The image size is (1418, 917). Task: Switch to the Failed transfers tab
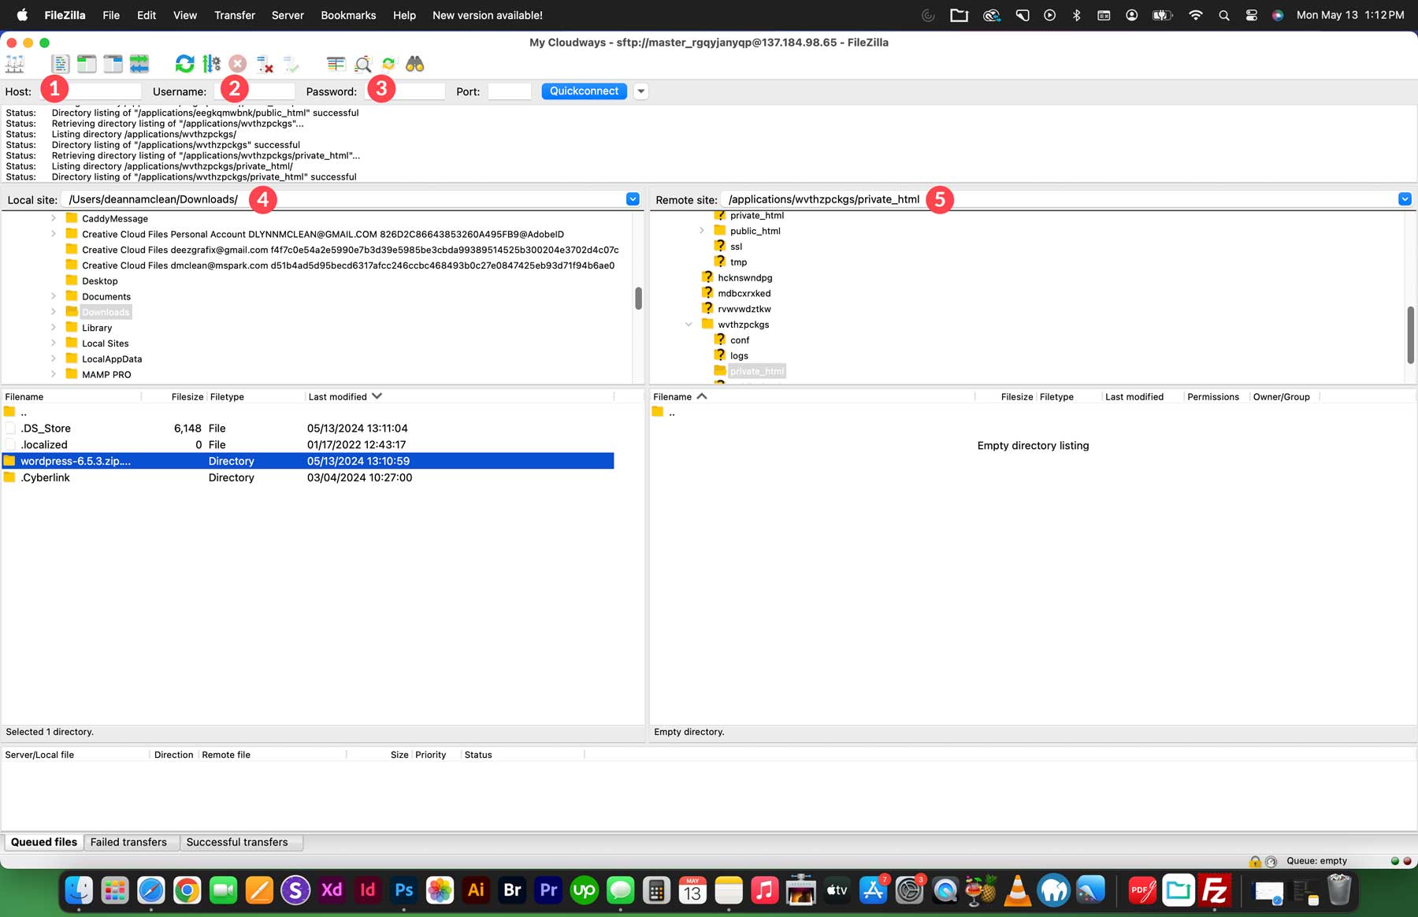(x=128, y=842)
